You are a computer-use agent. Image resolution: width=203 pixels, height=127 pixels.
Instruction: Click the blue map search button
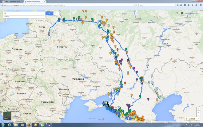49,13
